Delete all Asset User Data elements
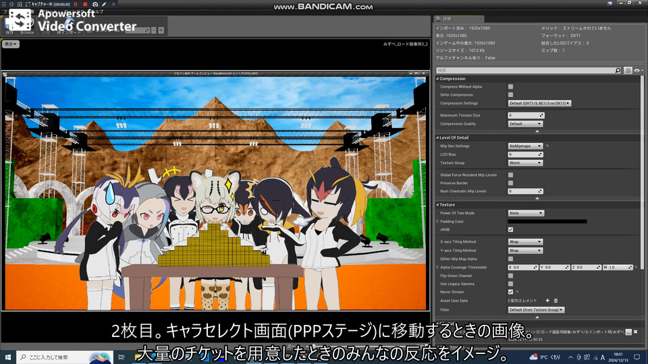Viewport: 648px width, 364px height. pyautogui.click(x=556, y=301)
